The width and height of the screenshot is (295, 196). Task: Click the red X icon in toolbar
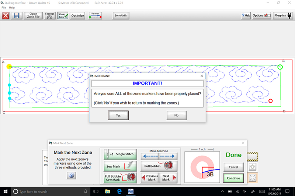pyautogui.click(x=6, y=16)
